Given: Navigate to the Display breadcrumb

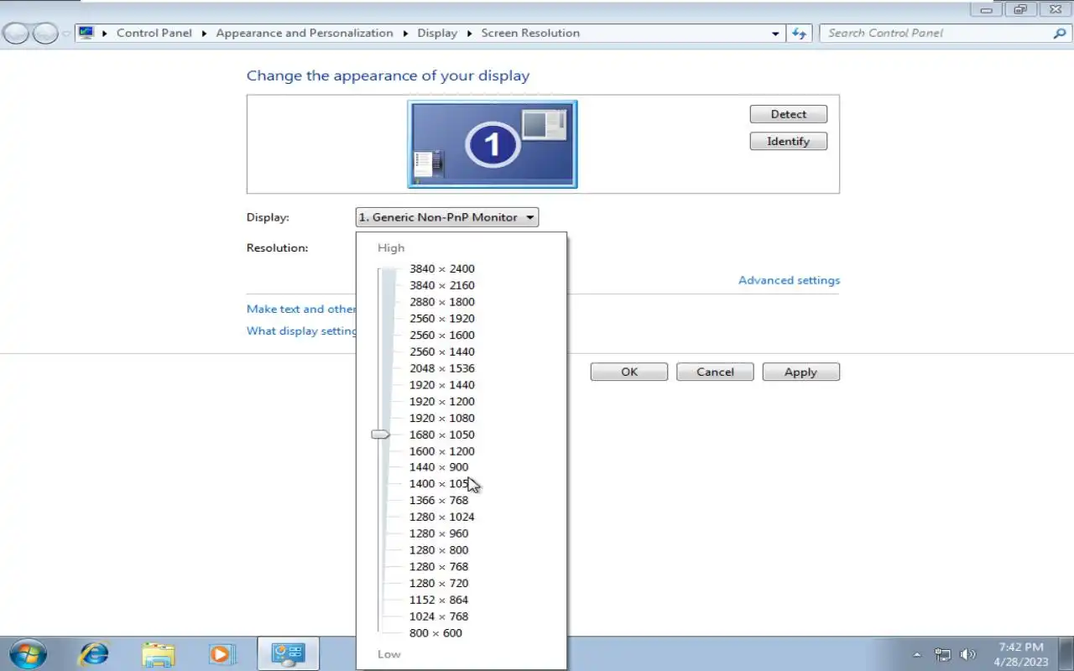Looking at the screenshot, I should coord(437,34).
